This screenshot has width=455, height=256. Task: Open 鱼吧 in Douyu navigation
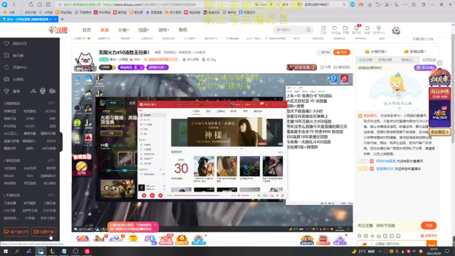pyautogui.click(x=183, y=30)
